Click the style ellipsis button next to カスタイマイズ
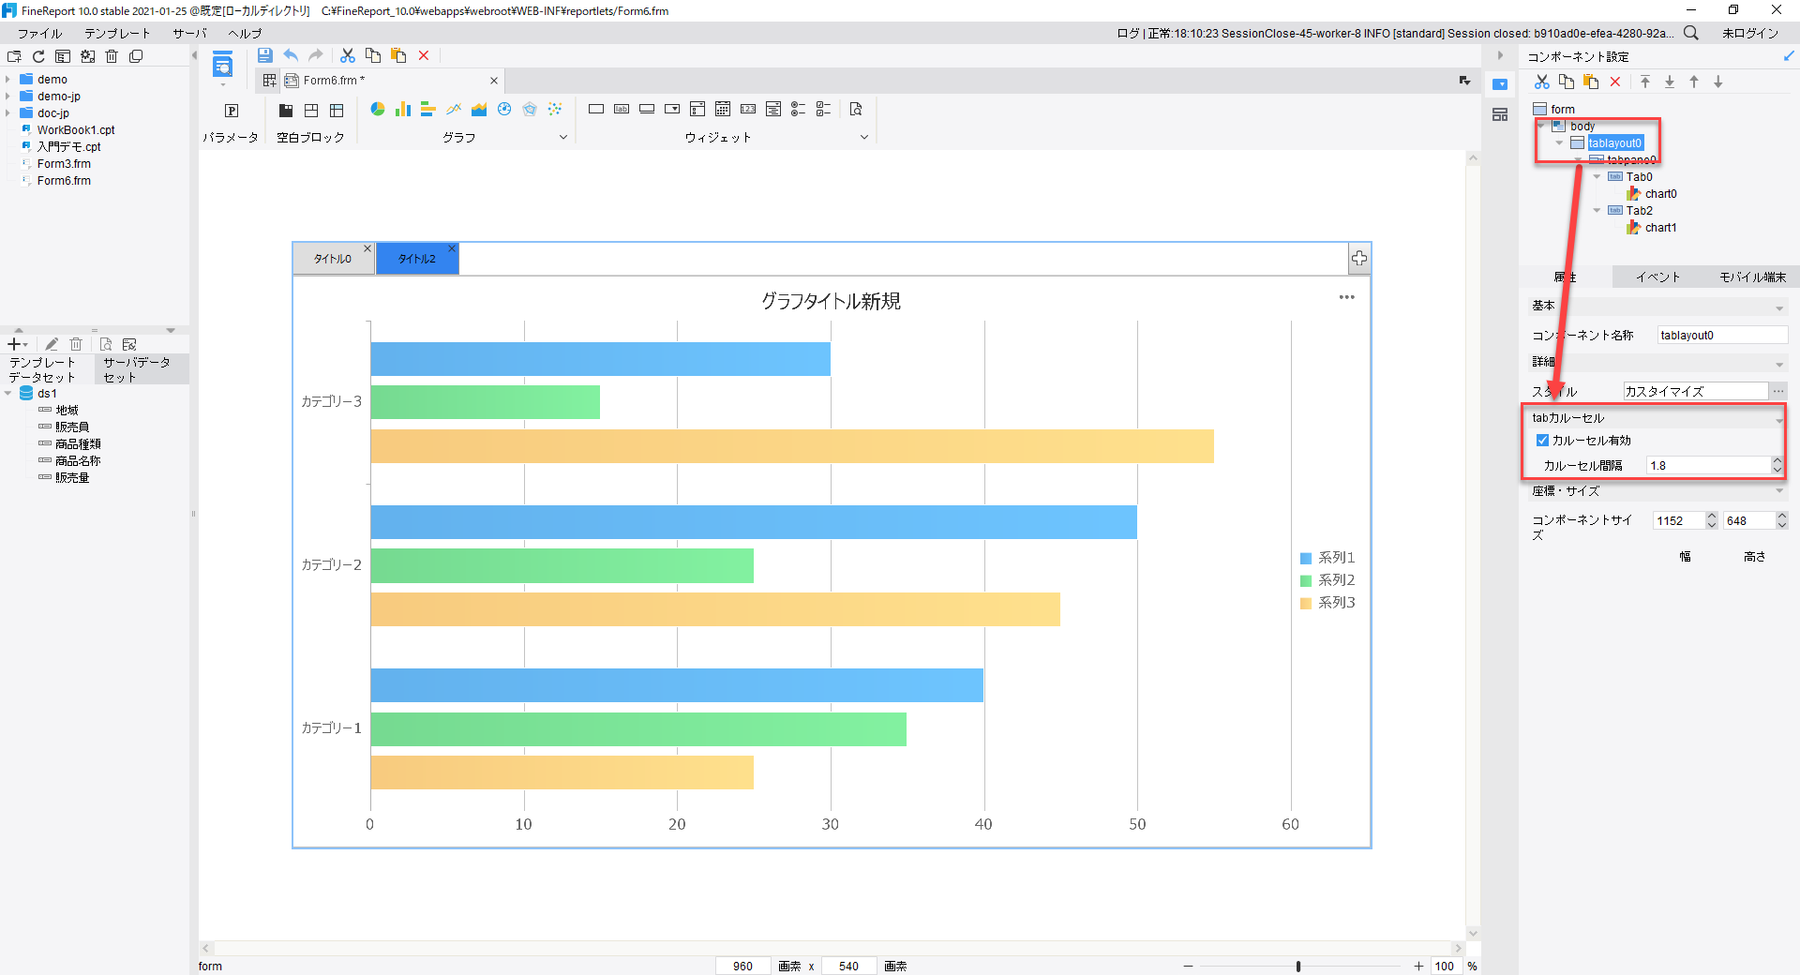This screenshot has height=975, width=1800. 1778,391
